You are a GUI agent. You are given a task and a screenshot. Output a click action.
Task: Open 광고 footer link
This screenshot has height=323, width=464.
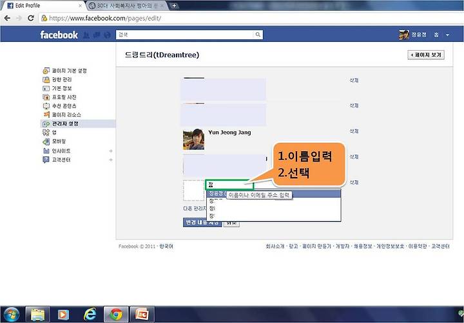click(x=293, y=246)
